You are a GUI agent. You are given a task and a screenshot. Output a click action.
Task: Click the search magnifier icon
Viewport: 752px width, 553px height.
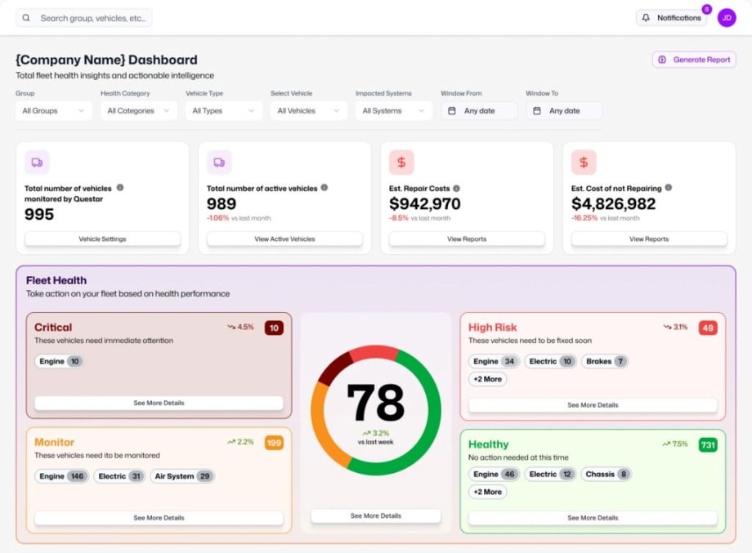tap(25, 16)
